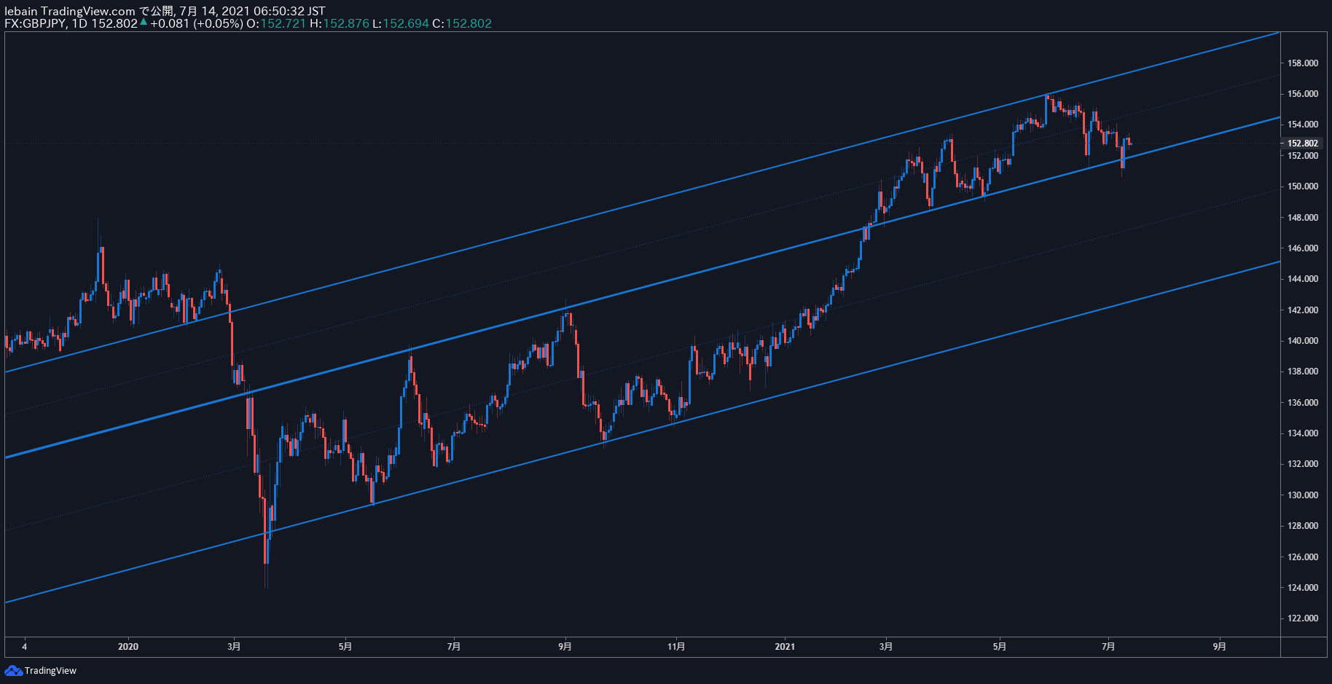
Task: Click the TradingView brand text
Action: [50, 671]
